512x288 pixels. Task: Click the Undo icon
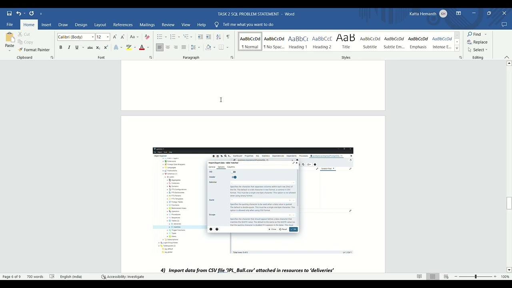18,14
